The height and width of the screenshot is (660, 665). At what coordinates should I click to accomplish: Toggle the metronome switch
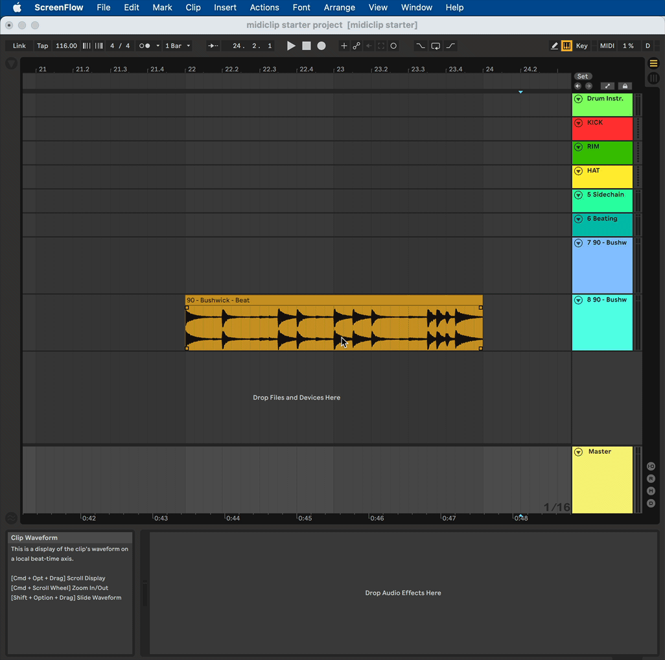(x=145, y=46)
